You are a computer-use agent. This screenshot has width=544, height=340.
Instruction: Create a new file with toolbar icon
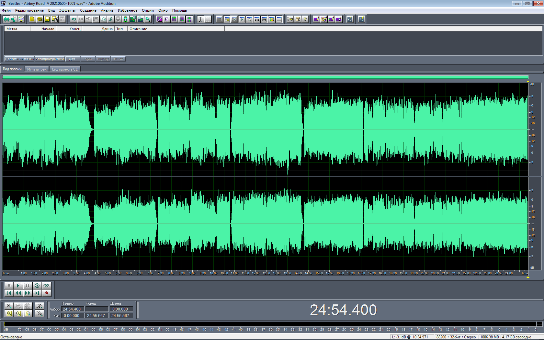point(32,19)
